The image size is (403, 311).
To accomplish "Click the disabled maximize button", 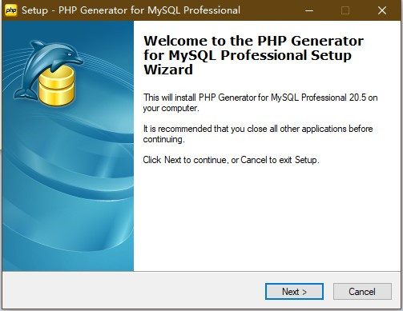I will [x=345, y=10].
